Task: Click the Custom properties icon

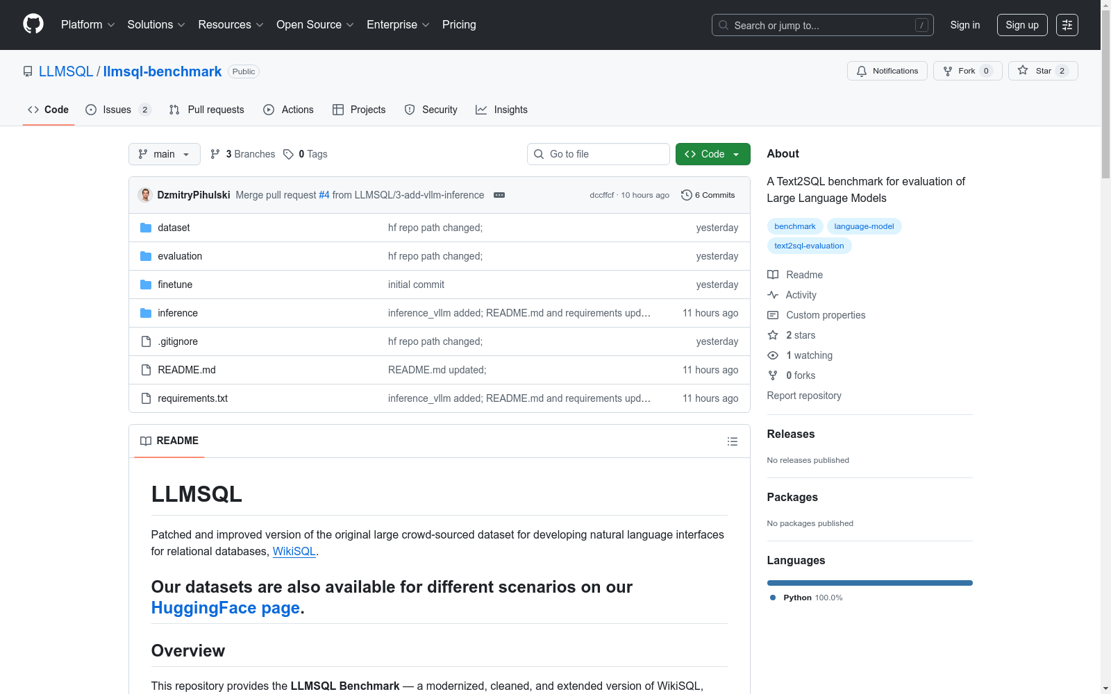Action: tap(773, 315)
